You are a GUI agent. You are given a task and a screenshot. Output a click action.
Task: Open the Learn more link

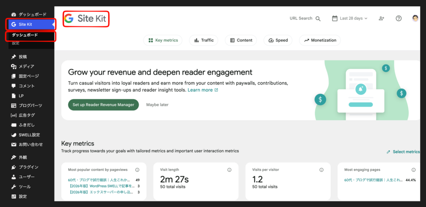click(203, 90)
